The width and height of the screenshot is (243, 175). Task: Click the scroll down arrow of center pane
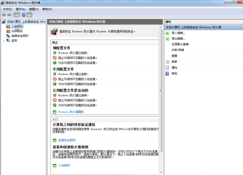(x=161, y=172)
